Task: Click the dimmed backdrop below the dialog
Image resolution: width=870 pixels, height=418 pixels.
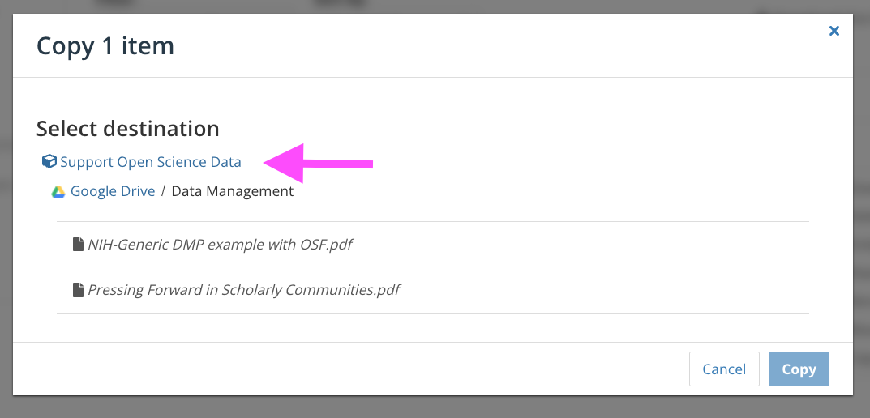Action: (x=433, y=407)
